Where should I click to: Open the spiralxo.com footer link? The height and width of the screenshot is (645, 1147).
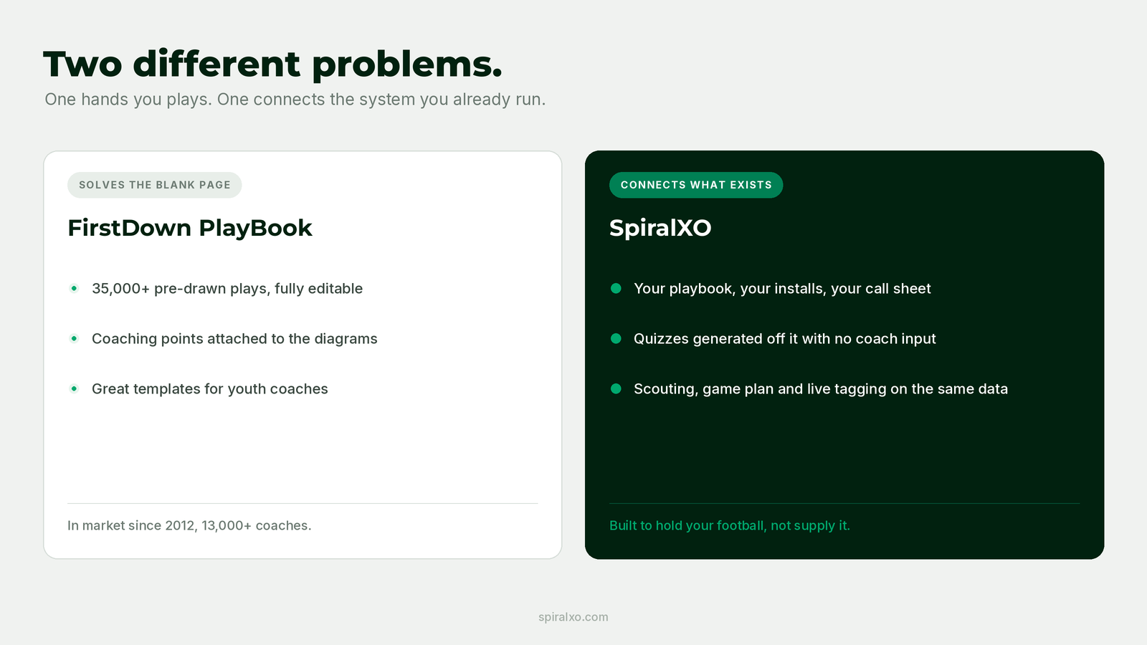tap(573, 617)
